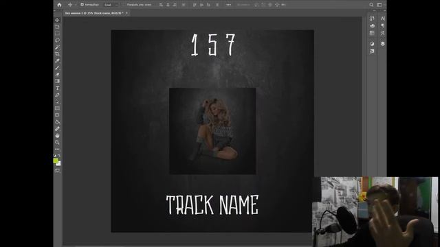The image size is (440, 247).
Task: Close the open document tab
Action: (126, 13)
